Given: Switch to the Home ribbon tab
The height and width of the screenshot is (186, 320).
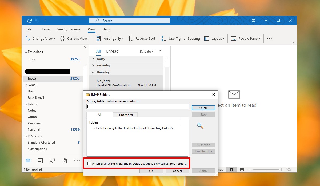Looking at the screenshot, I should (x=45, y=29).
